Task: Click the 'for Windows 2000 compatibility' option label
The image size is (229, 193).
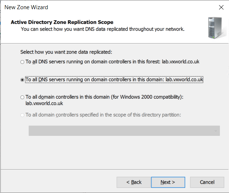Action: 104,97
